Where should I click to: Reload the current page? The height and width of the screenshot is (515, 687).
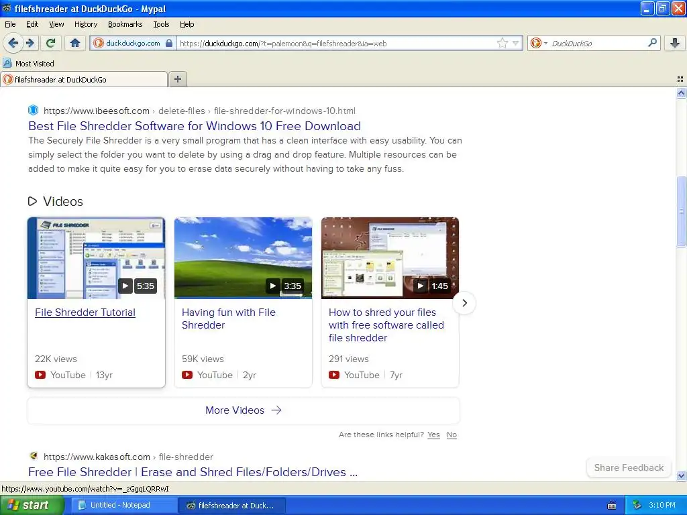[x=51, y=43]
